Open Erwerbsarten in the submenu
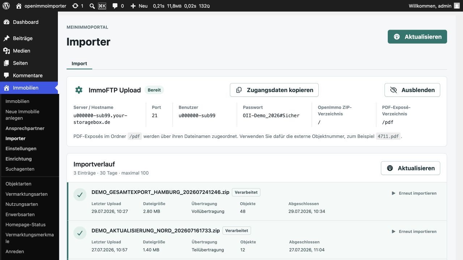The width and height of the screenshot is (463, 260). click(x=20, y=214)
